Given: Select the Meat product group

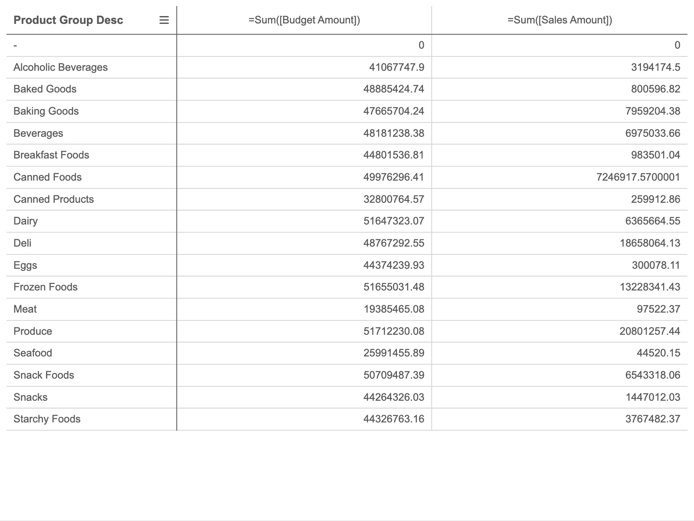Looking at the screenshot, I should click(25, 309).
